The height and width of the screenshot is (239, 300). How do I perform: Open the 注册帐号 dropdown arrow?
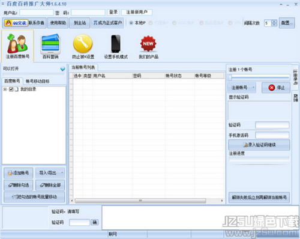click(x=253, y=88)
